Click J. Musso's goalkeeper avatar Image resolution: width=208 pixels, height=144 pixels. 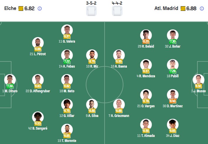[198, 80]
